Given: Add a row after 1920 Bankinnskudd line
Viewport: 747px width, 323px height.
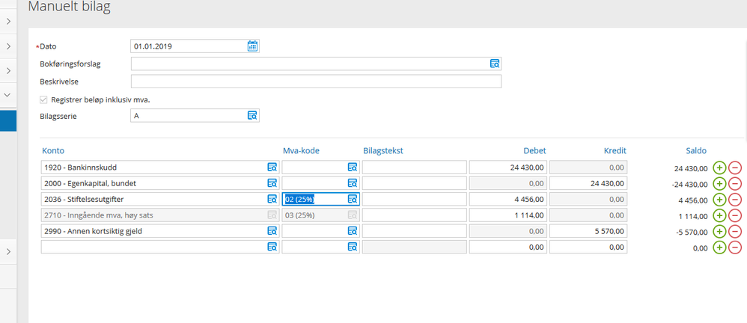Looking at the screenshot, I should [x=719, y=168].
